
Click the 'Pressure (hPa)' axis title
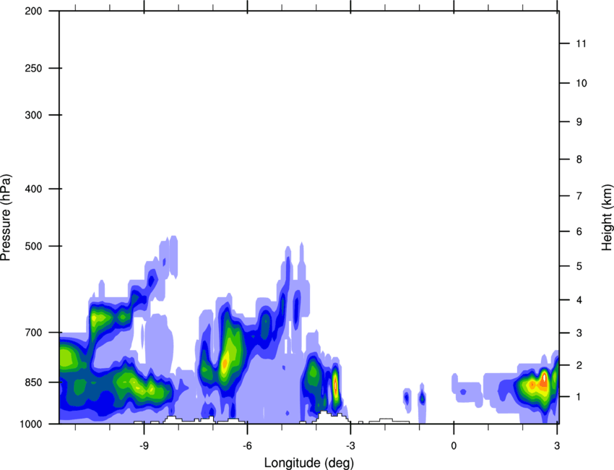point(6,218)
